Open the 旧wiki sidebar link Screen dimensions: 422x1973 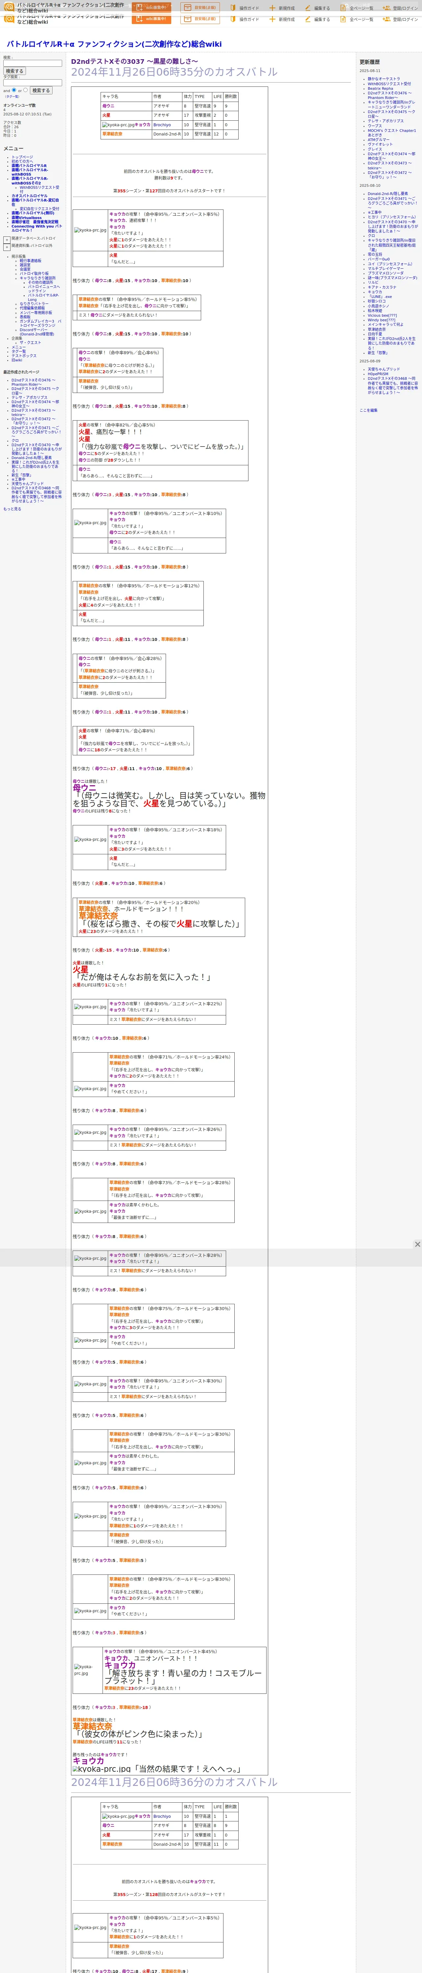(x=17, y=360)
